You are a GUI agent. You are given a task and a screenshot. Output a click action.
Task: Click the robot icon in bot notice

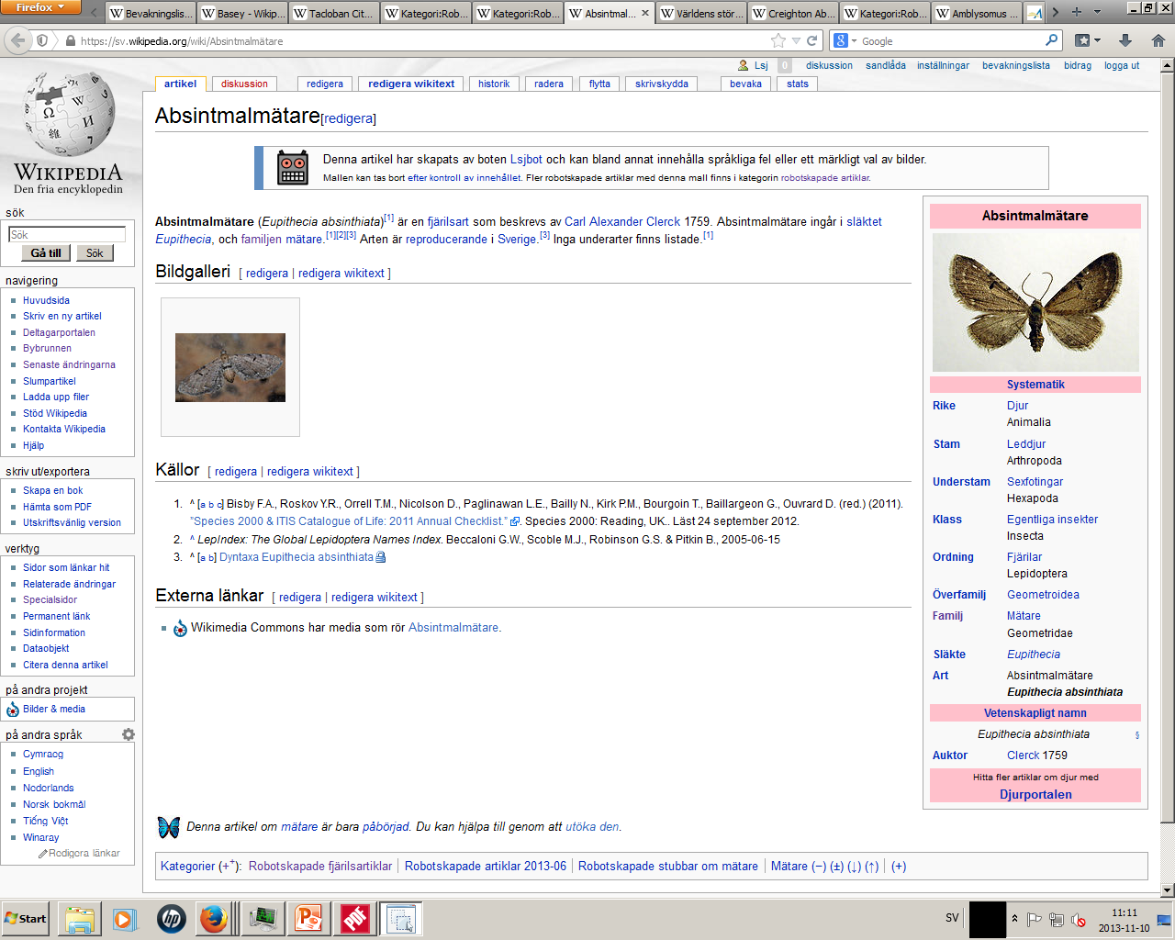pyautogui.click(x=293, y=167)
